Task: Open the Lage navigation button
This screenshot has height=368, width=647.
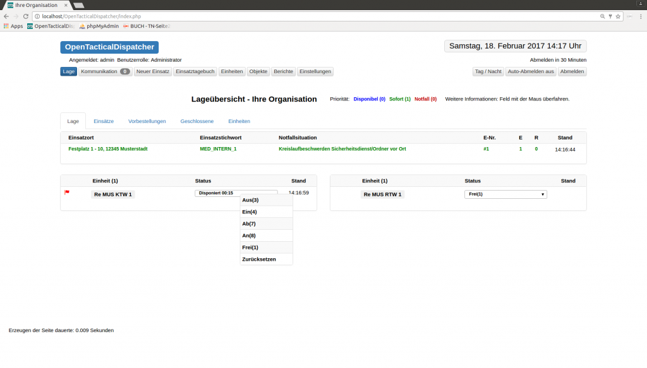Action: (x=68, y=71)
